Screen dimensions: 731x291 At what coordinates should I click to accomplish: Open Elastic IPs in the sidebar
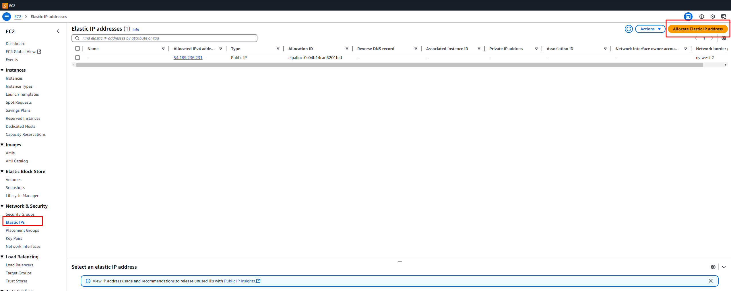click(x=15, y=222)
